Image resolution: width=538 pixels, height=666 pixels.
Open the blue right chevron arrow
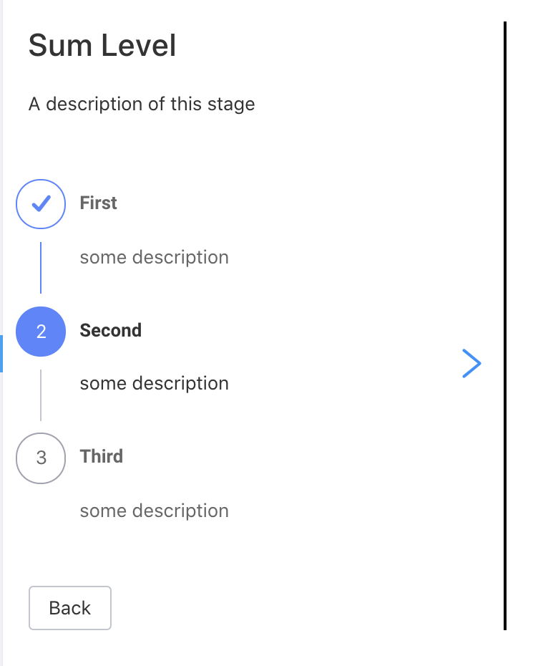click(x=471, y=364)
